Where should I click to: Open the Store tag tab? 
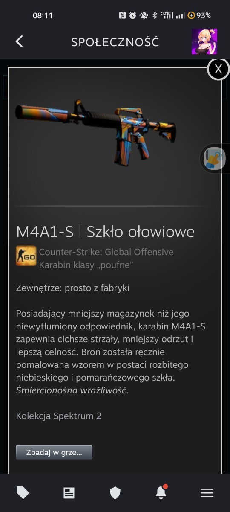23,493
